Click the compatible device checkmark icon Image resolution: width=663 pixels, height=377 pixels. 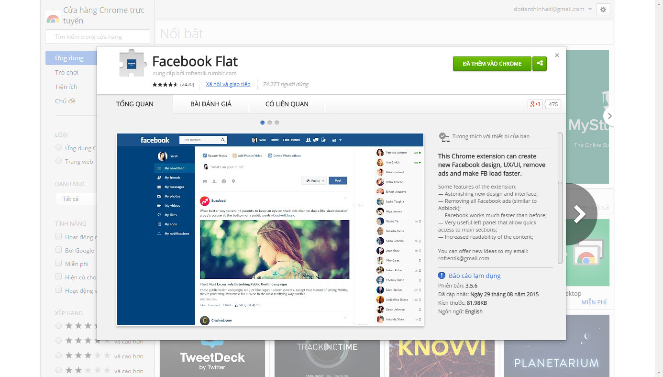[x=444, y=137]
